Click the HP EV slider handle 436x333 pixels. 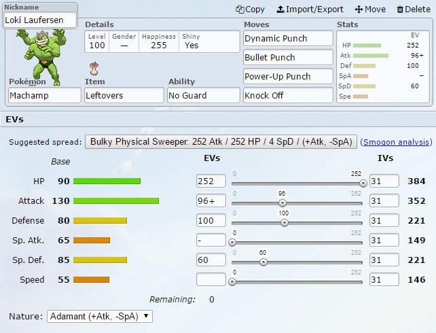point(363,183)
